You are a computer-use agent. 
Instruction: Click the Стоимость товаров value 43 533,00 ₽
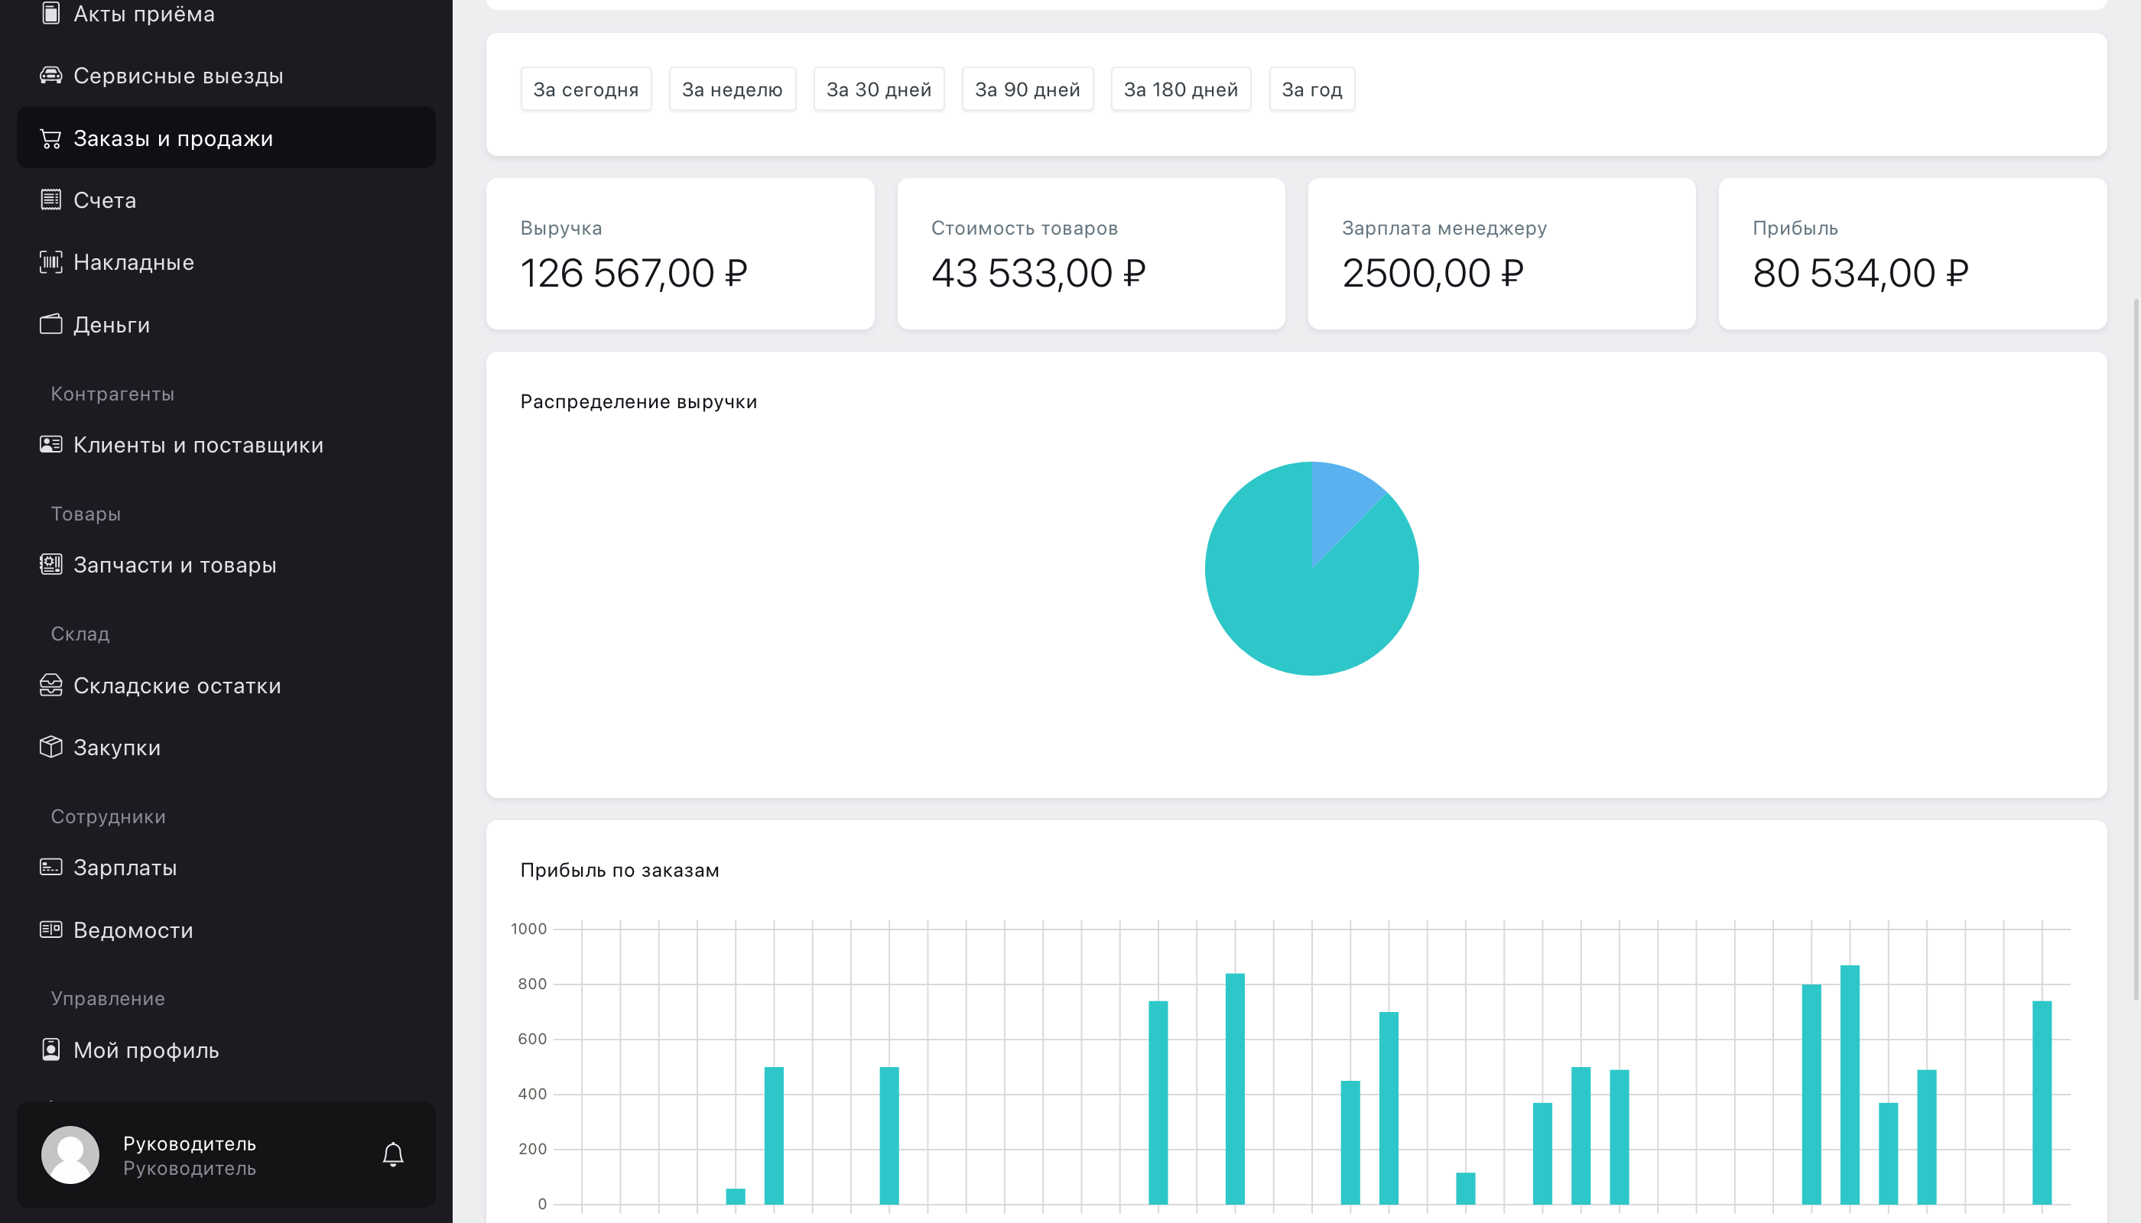click(x=1038, y=273)
